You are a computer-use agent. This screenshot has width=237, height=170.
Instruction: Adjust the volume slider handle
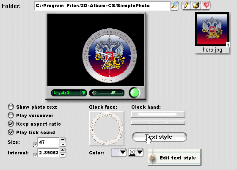click(113, 93)
